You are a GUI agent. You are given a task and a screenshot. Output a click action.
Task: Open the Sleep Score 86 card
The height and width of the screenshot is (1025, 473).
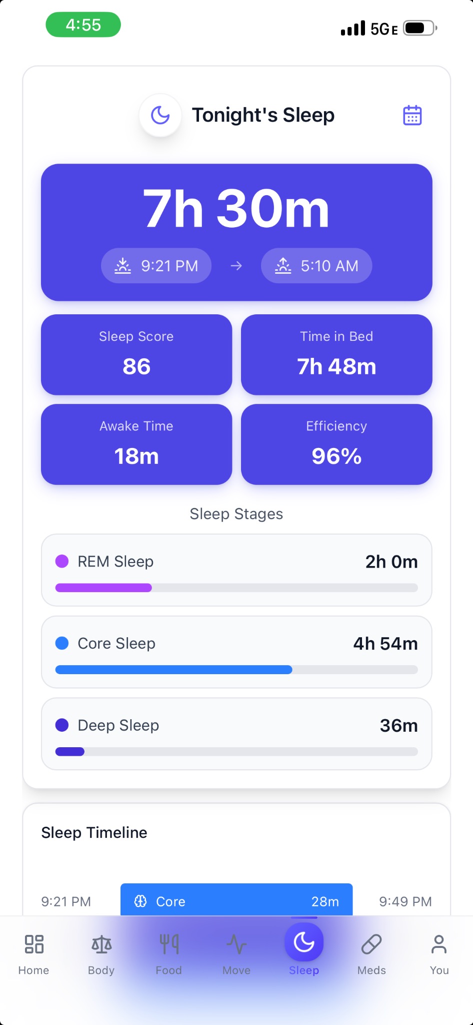[136, 354]
